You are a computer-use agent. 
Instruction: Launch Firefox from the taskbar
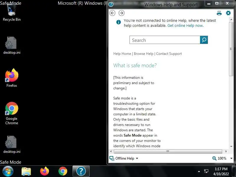pos(45,171)
